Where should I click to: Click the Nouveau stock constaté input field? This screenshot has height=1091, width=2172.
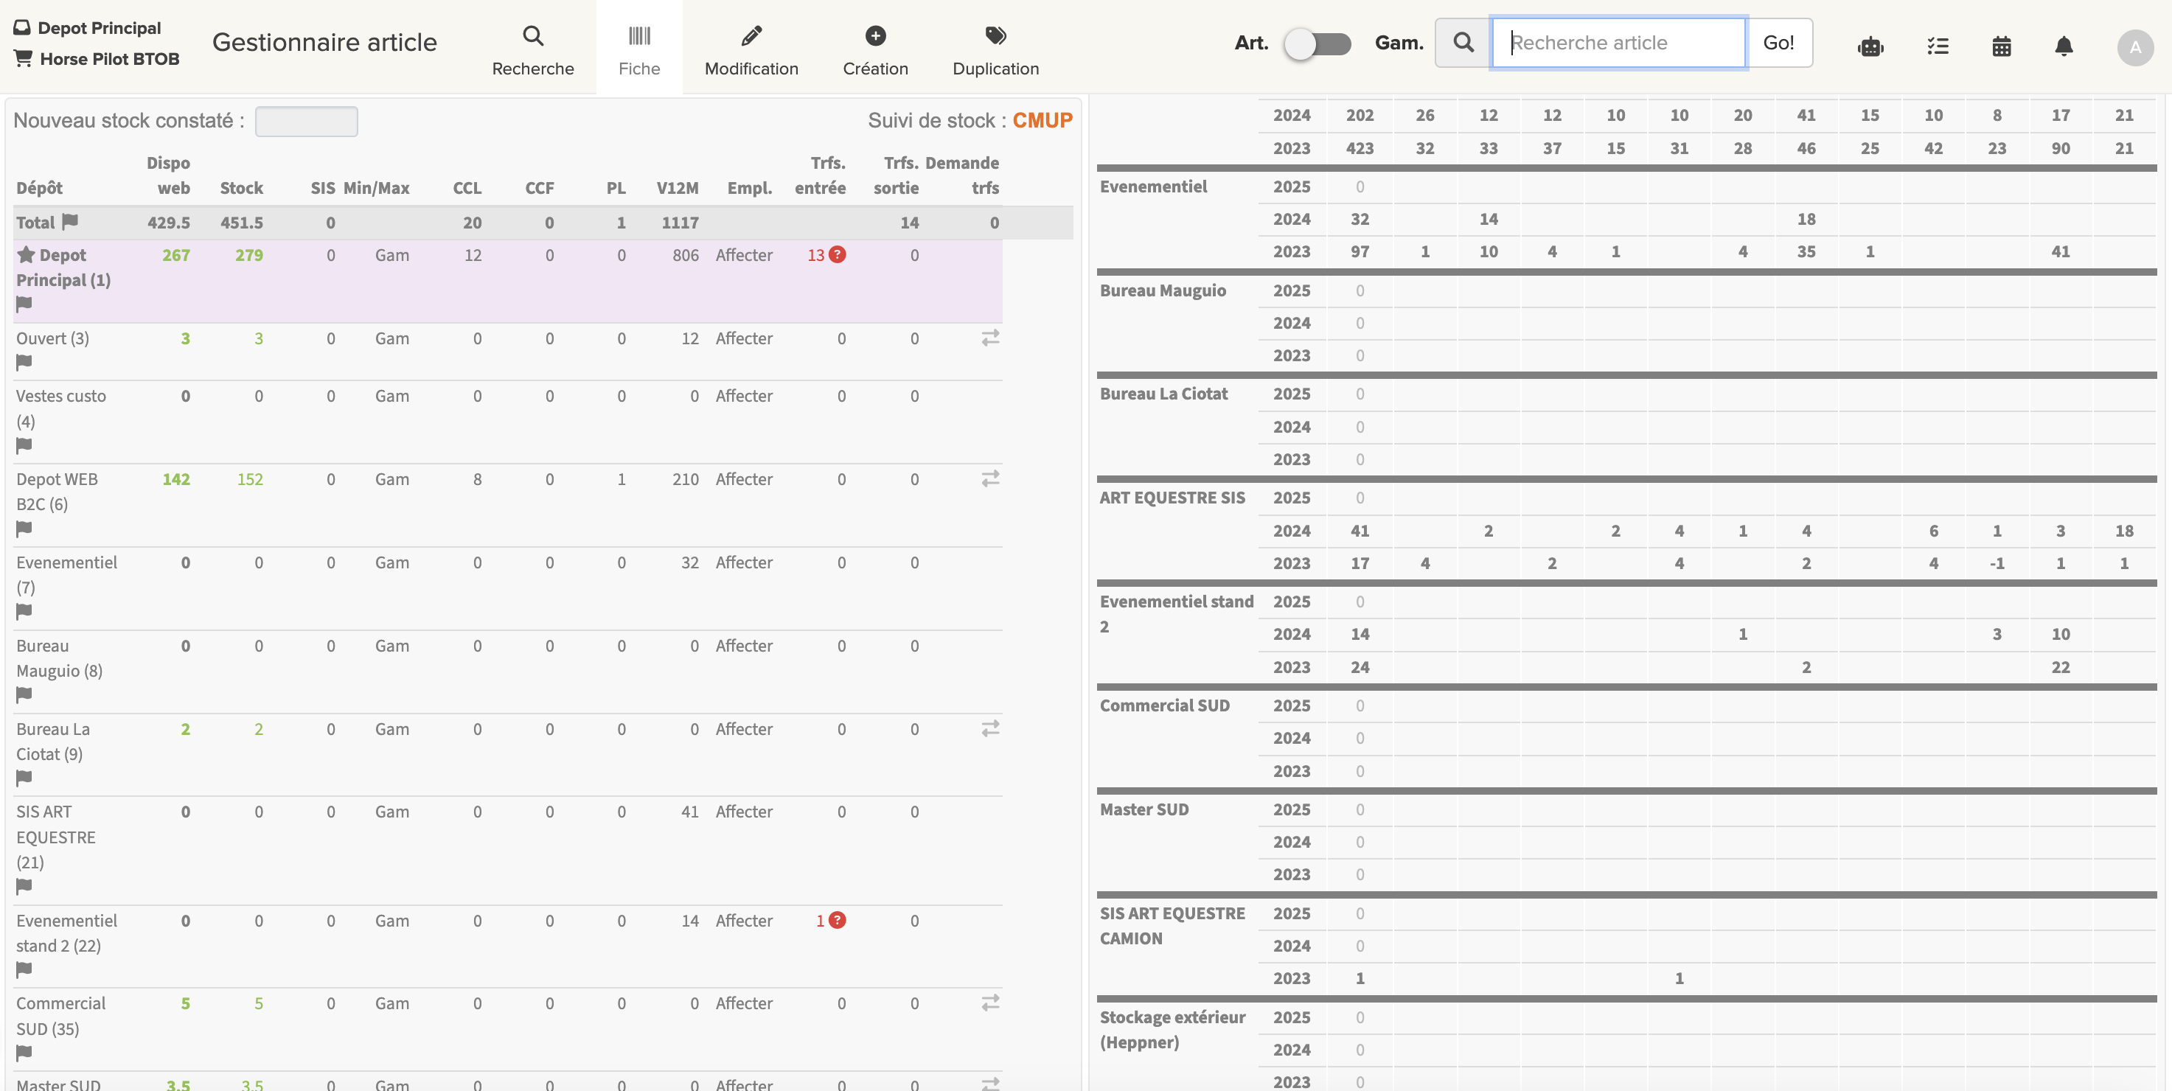(306, 121)
